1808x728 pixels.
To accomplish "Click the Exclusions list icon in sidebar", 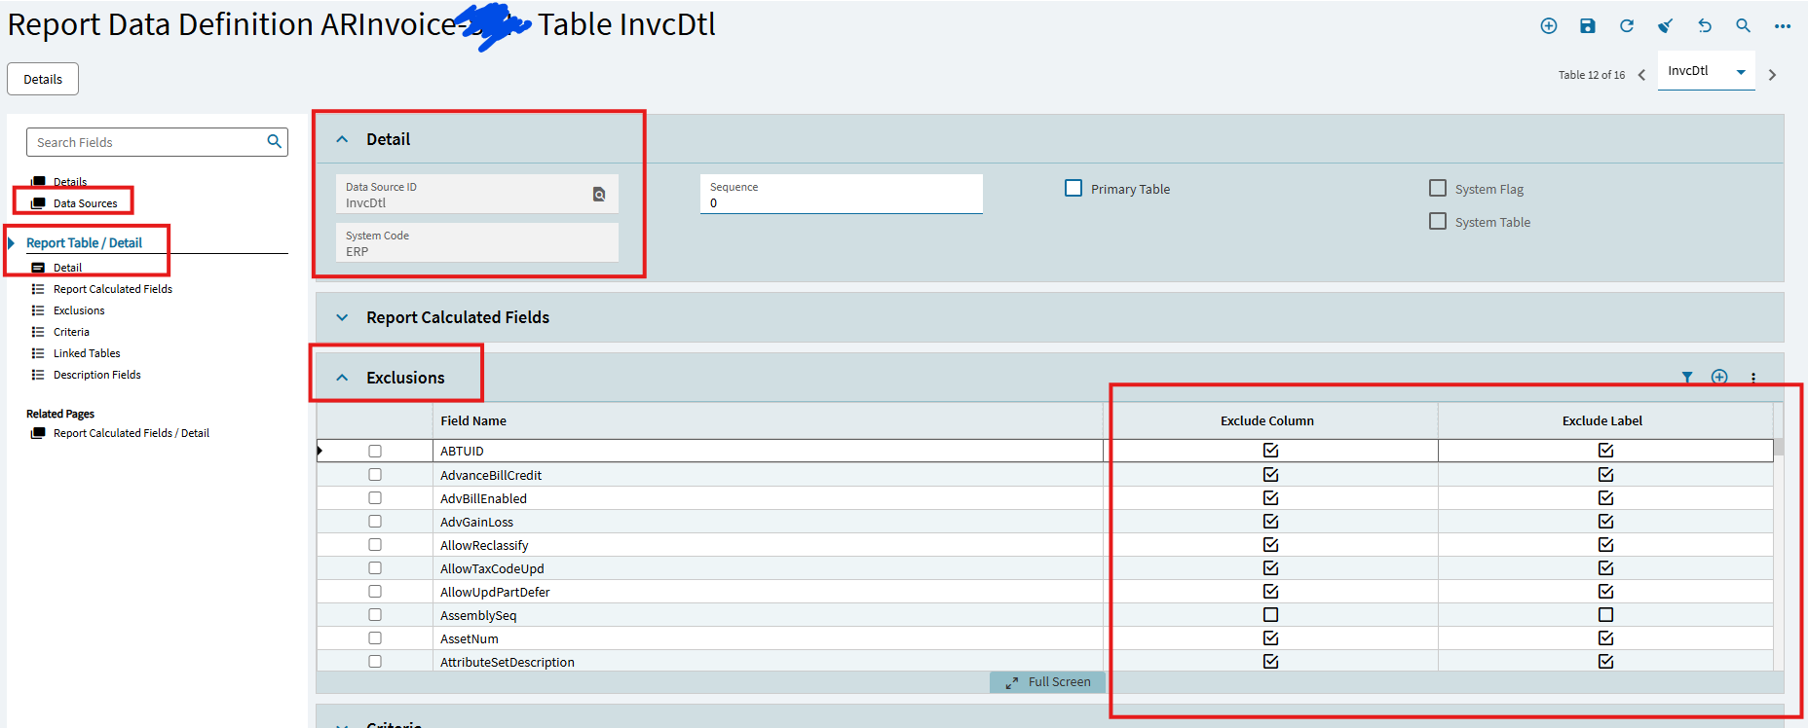I will click(x=38, y=310).
